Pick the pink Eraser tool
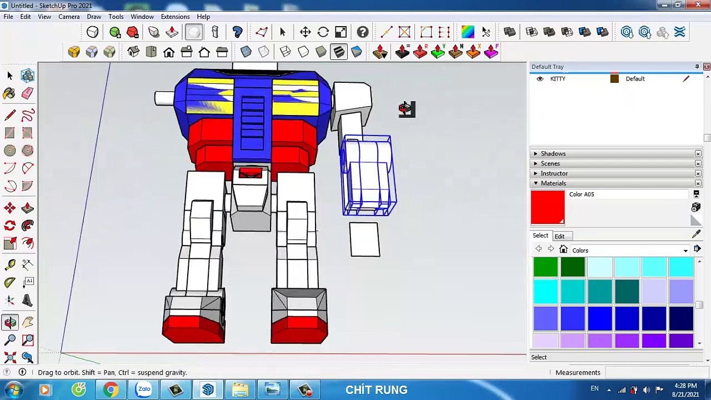The width and height of the screenshot is (711, 400). (27, 93)
